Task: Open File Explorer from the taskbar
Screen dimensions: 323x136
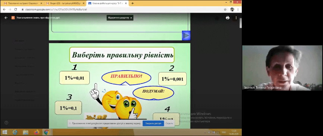Action: click(26, 132)
